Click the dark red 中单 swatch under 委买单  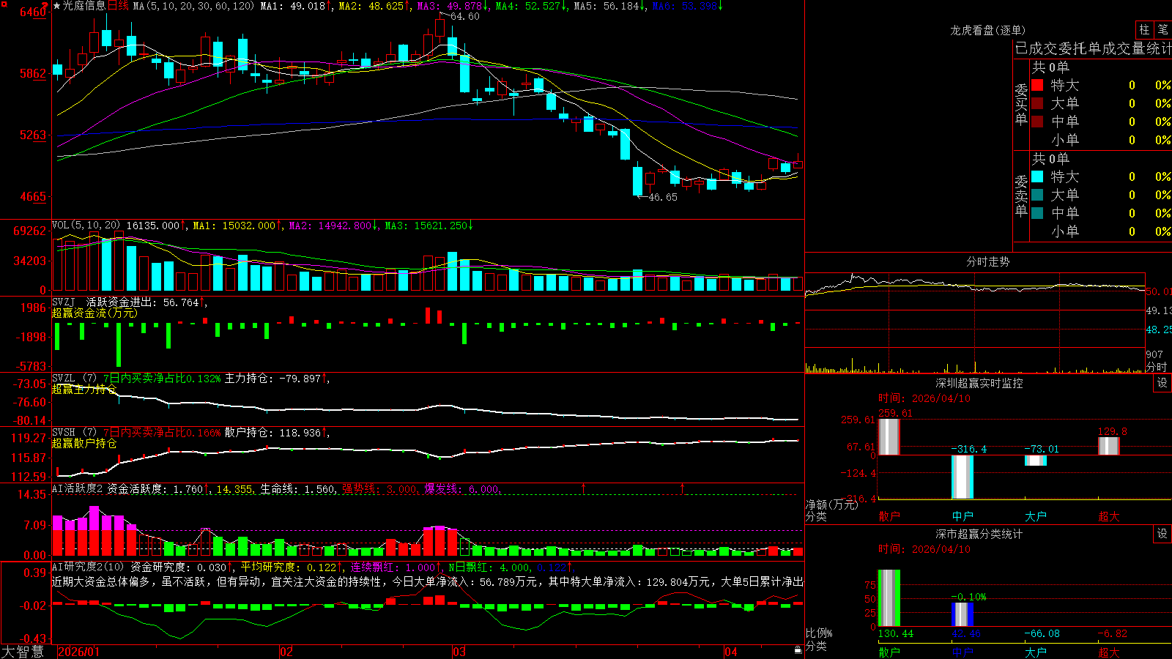1037,122
